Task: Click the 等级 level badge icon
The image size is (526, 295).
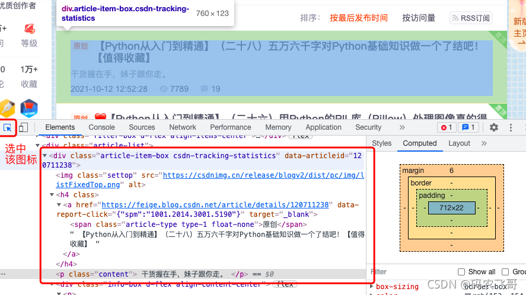Action: pyautogui.click(x=29, y=29)
